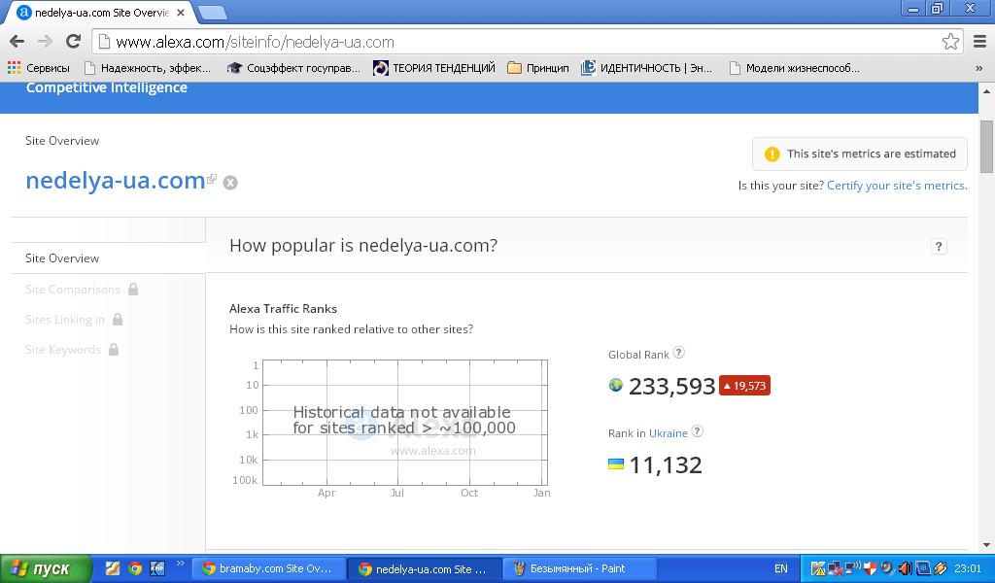This screenshot has width=995, height=583.
Task: Click the red 19,573 rank change badge
Action: tap(745, 386)
